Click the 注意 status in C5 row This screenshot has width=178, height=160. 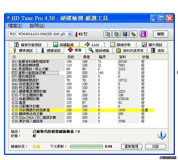tap(145, 110)
